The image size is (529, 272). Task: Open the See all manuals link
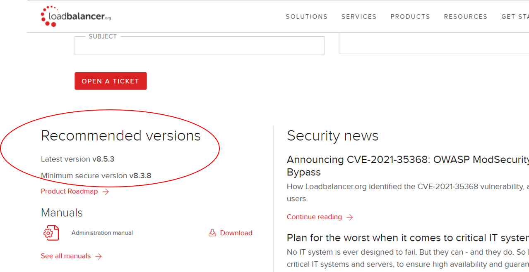(x=65, y=256)
